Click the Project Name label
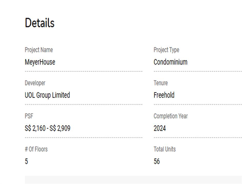 39,50
